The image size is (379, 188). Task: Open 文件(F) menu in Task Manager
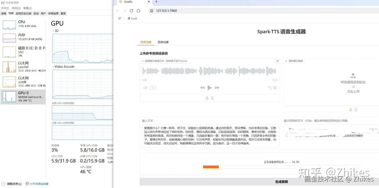click(x=5, y=8)
